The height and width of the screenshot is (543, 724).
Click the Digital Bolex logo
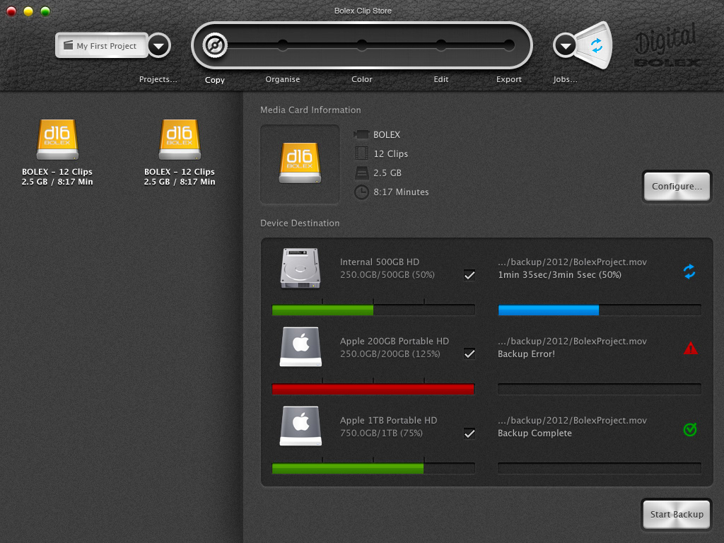(667, 46)
